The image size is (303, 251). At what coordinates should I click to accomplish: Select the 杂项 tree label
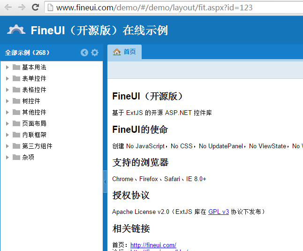(28, 157)
